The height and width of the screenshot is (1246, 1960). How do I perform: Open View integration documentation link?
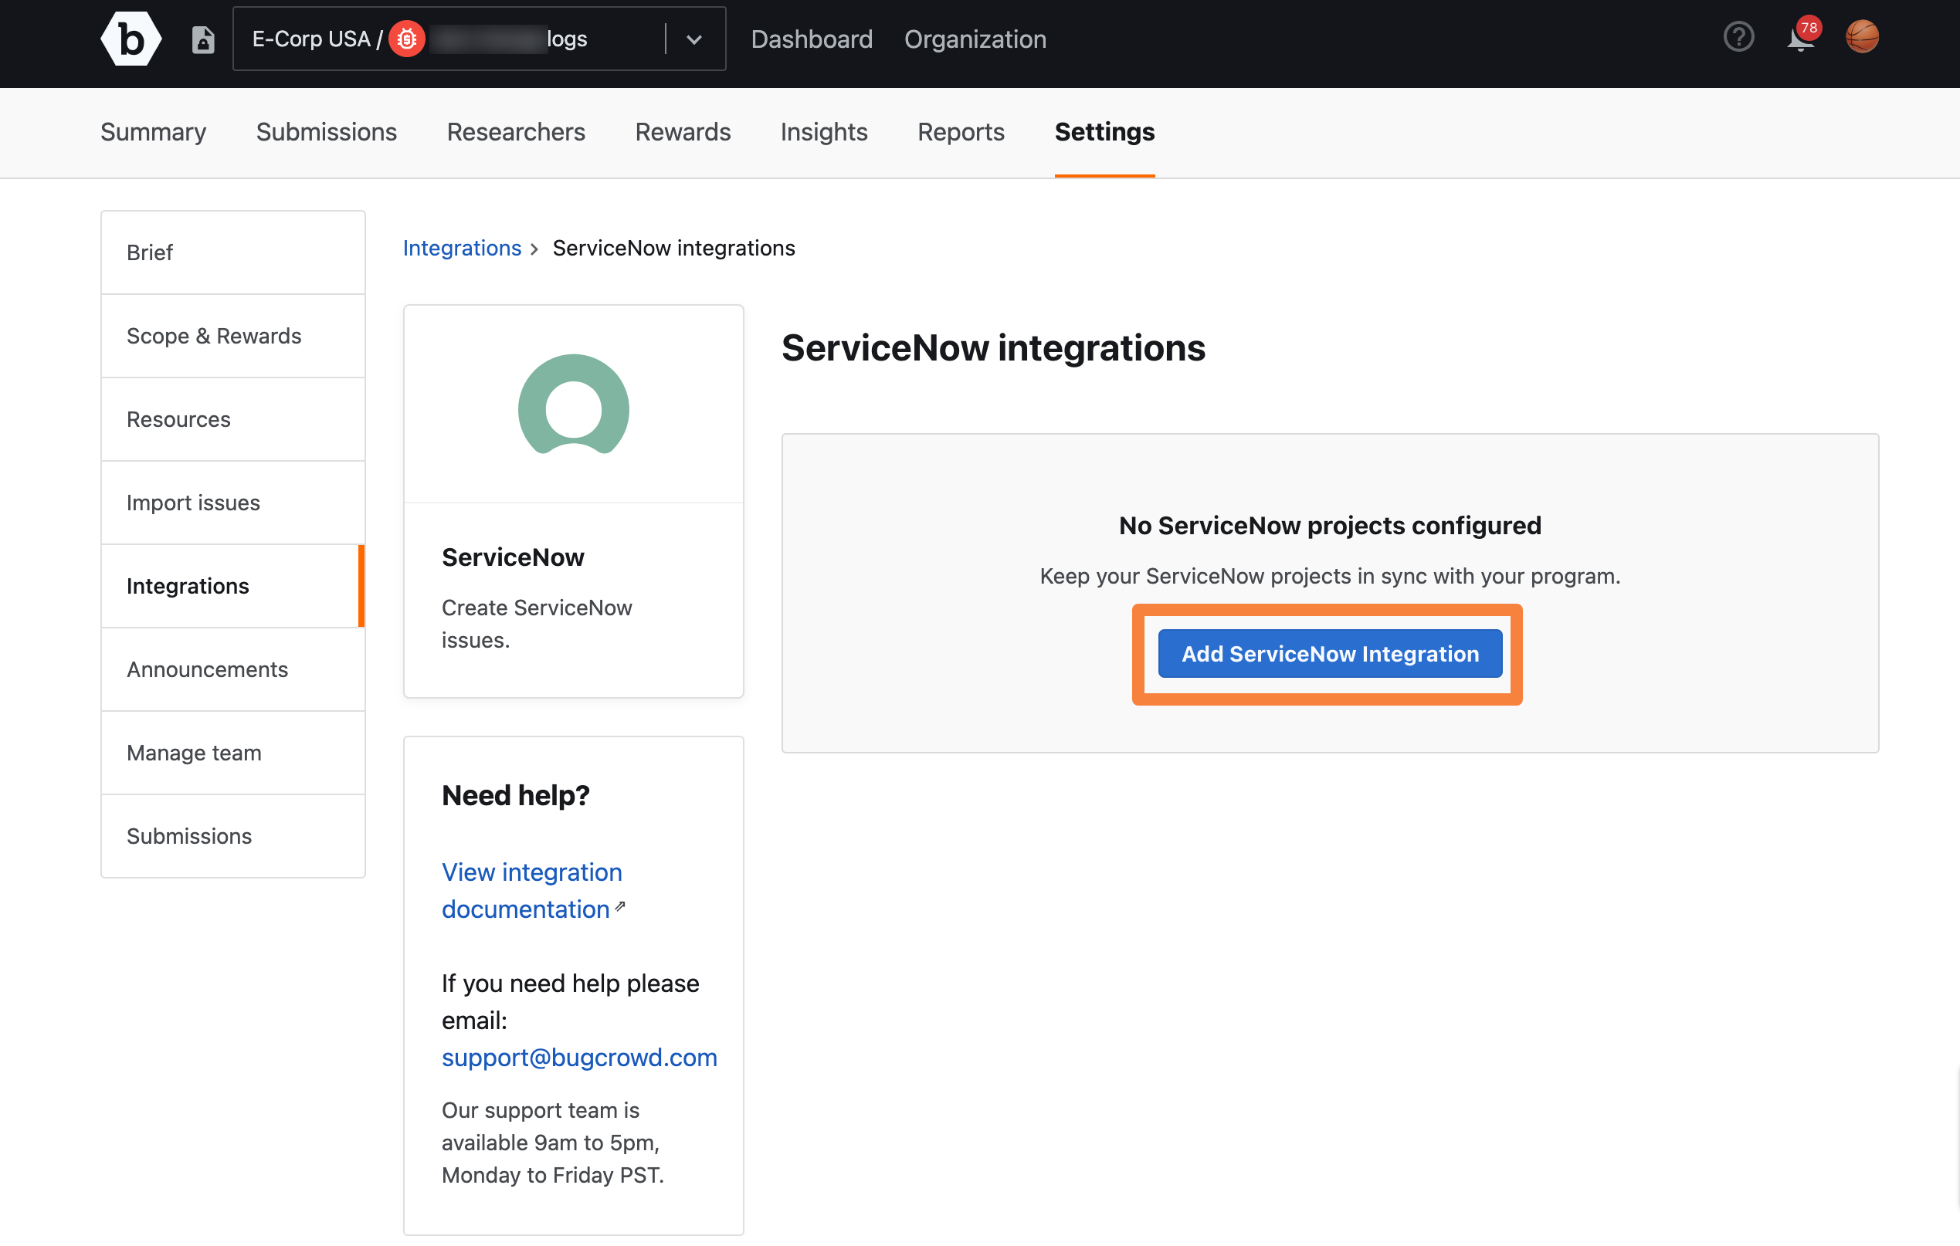(532, 890)
